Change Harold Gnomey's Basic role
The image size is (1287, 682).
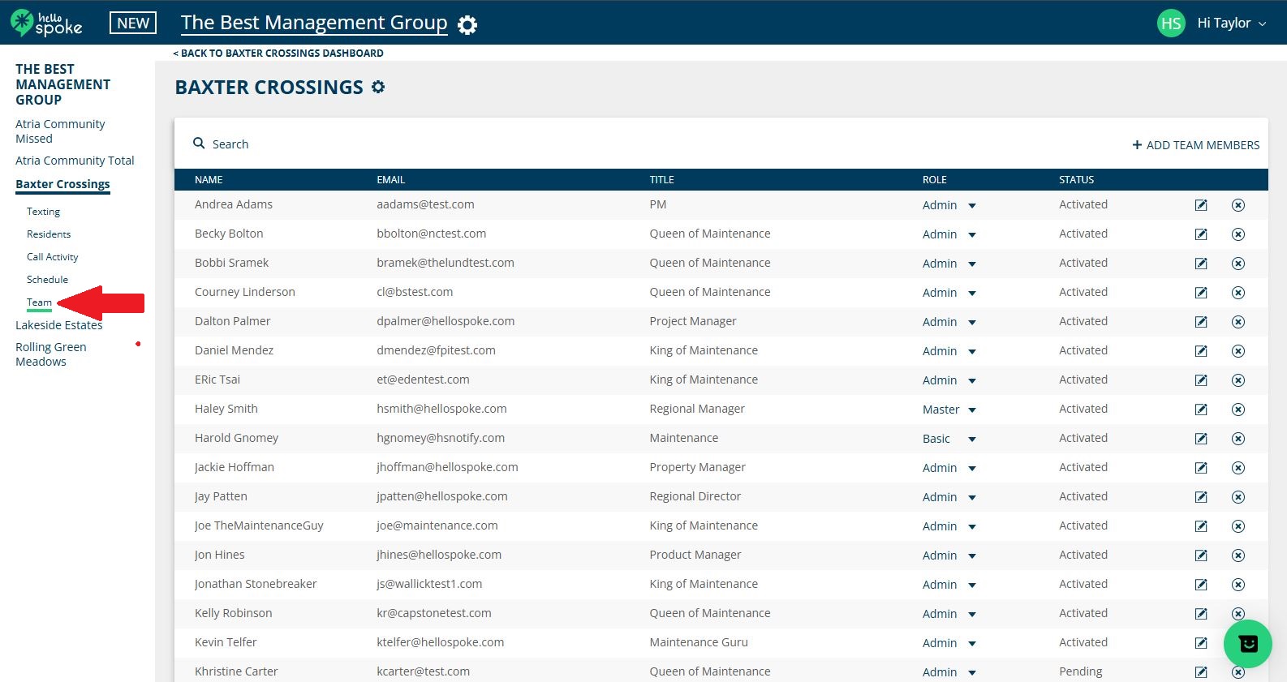pos(949,439)
